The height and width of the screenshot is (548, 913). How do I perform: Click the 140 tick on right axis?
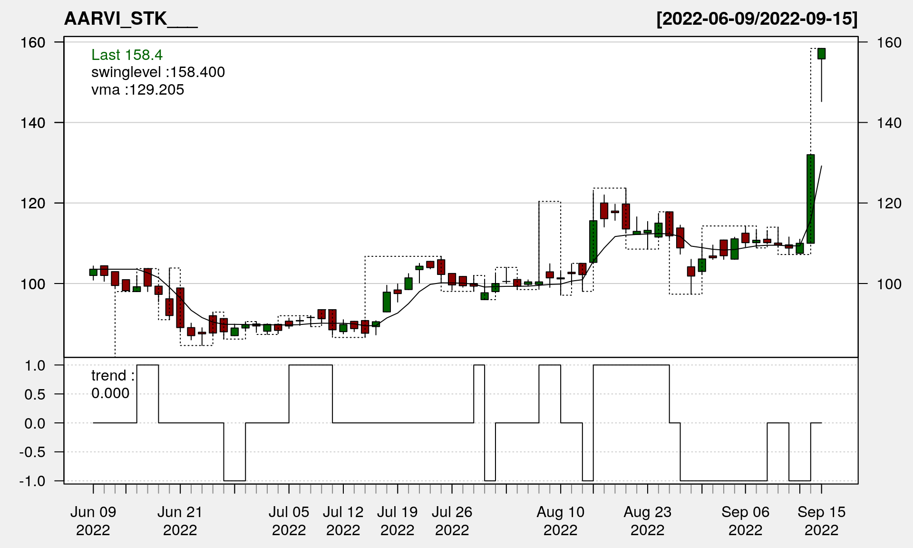click(x=889, y=123)
